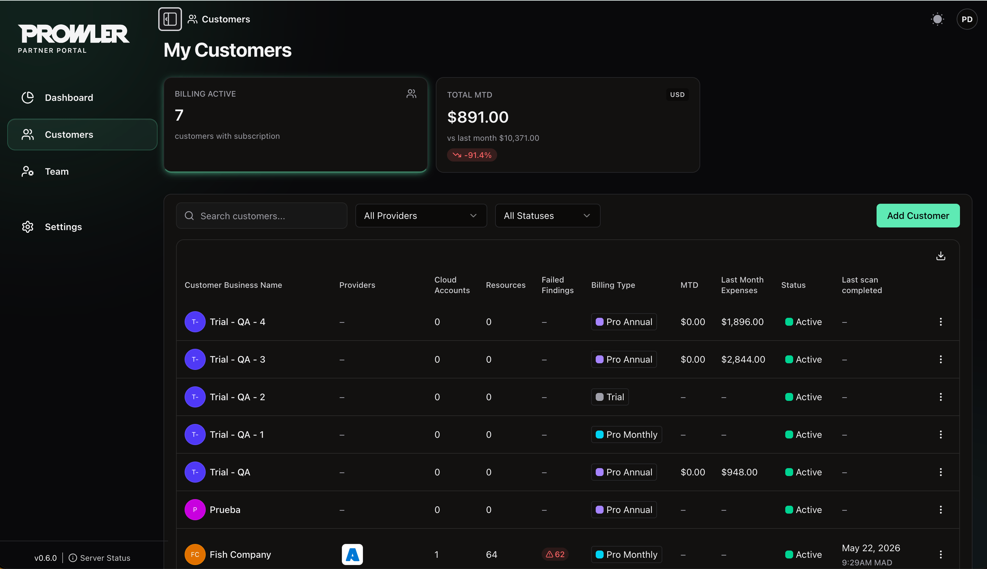Image resolution: width=987 pixels, height=569 pixels.
Task: Click the $2,844.00 last month expense
Action: point(743,359)
